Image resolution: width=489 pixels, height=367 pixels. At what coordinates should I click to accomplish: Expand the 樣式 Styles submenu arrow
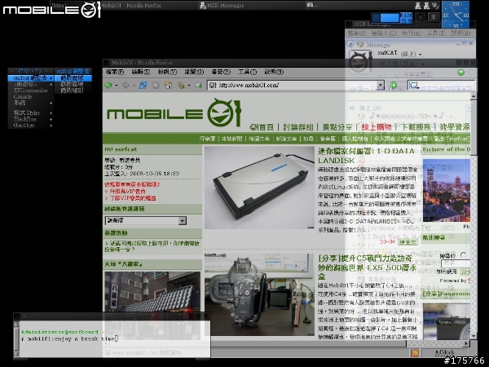coord(51,113)
